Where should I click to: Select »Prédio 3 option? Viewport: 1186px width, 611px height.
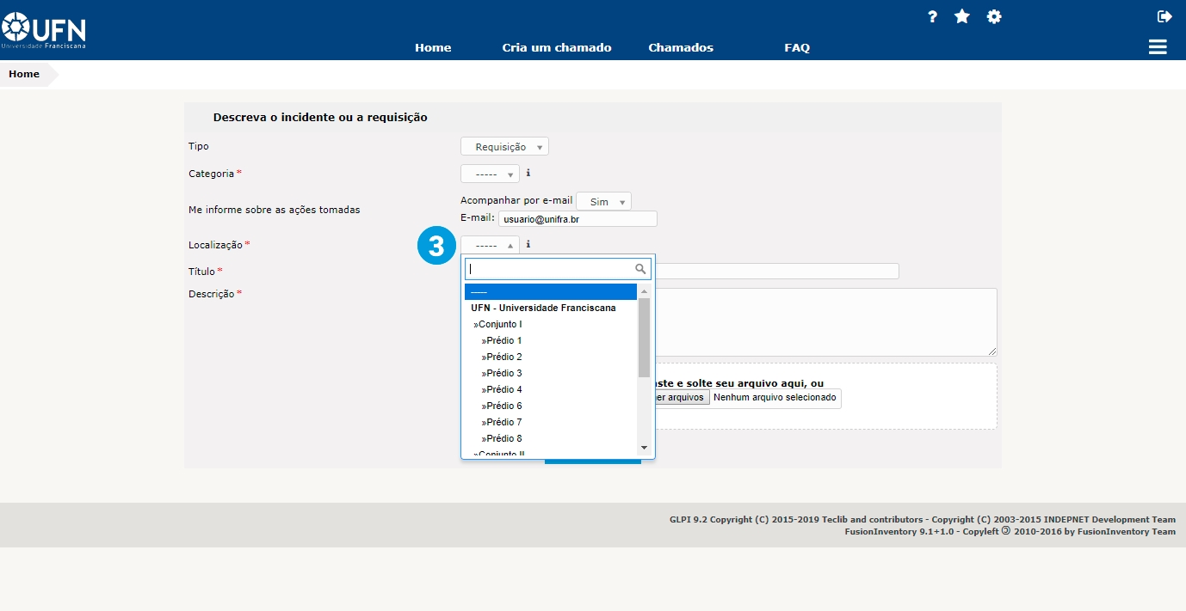[551, 374]
